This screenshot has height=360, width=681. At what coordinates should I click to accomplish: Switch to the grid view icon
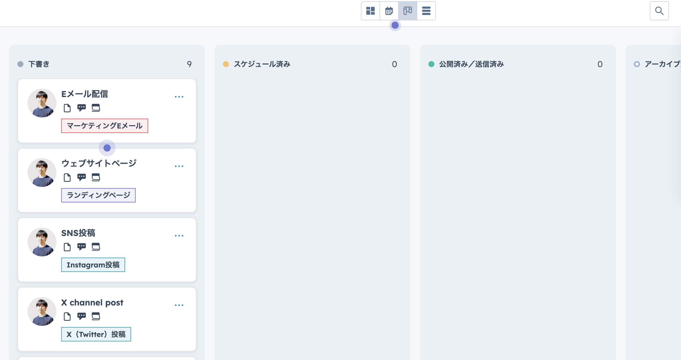coord(370,11)
